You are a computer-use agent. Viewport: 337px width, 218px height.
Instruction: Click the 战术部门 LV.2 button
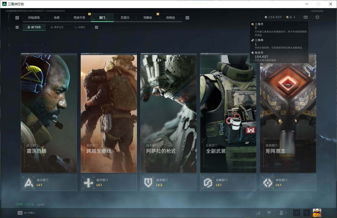tap(168, 183)
